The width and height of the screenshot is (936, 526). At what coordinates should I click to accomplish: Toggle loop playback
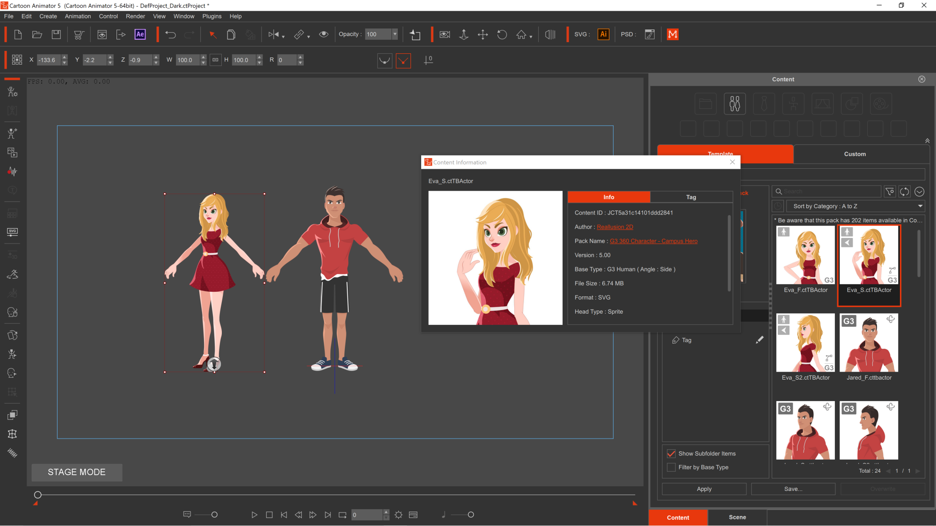(x=343, y=515)
